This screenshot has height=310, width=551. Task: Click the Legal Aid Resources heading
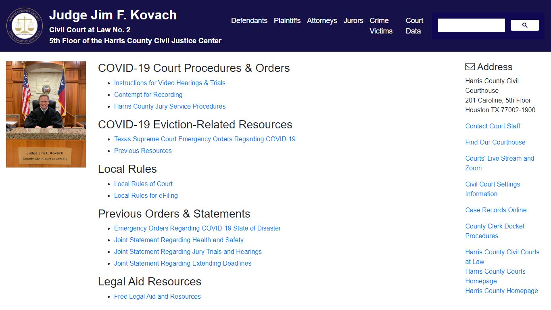pyautogui.click(x=150, y=281)
